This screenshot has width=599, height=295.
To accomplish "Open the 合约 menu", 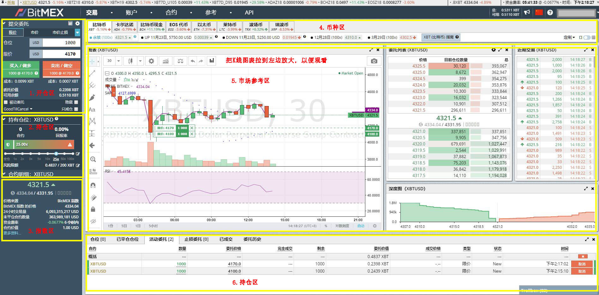I will [x=171, y=13].
